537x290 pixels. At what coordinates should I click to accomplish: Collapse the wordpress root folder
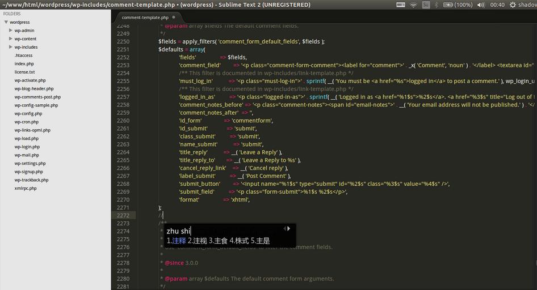coord(6,22)
